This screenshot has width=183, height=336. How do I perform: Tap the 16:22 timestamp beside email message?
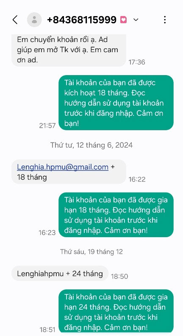coord(137,179)
